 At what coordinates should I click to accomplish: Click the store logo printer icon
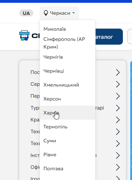[x=24, y=36]
